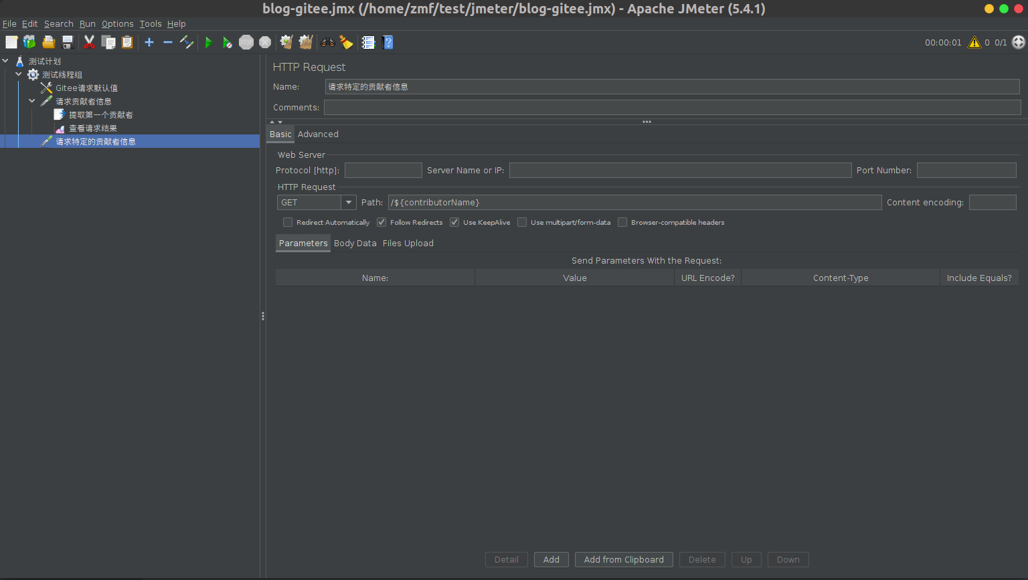1028x580 pixels.
Task: Paste element using clipboard icon
Action: pyautogui.click(x=127, y=42)
